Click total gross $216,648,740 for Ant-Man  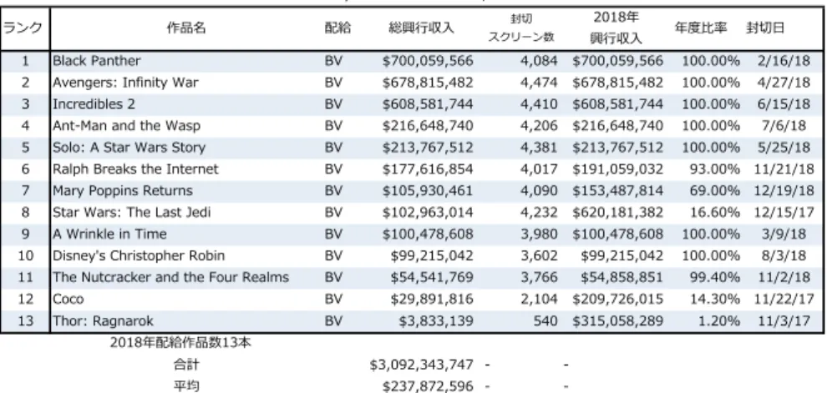(x=428, y=126)
